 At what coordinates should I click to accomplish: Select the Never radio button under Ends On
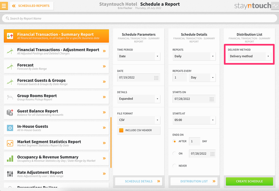[x=175, y=166]
